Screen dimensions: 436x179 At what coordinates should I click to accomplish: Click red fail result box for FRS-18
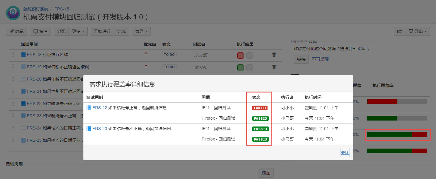click(x=241, y=55)
